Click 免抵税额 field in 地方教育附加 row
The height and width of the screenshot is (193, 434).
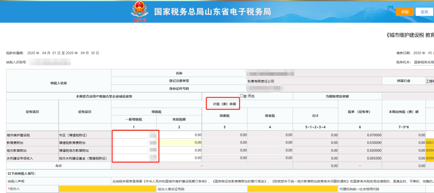coord(179,150)
